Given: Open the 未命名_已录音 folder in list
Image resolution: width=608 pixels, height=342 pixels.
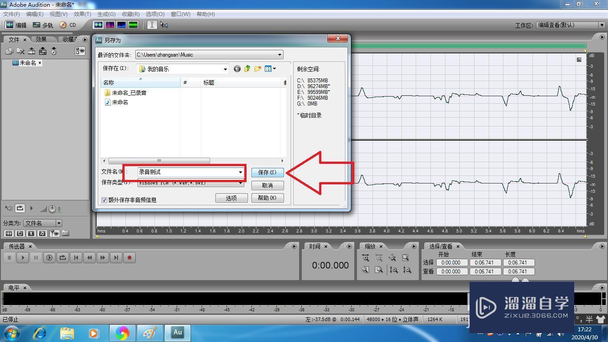Looking at the screenshot, I should 125,93.
